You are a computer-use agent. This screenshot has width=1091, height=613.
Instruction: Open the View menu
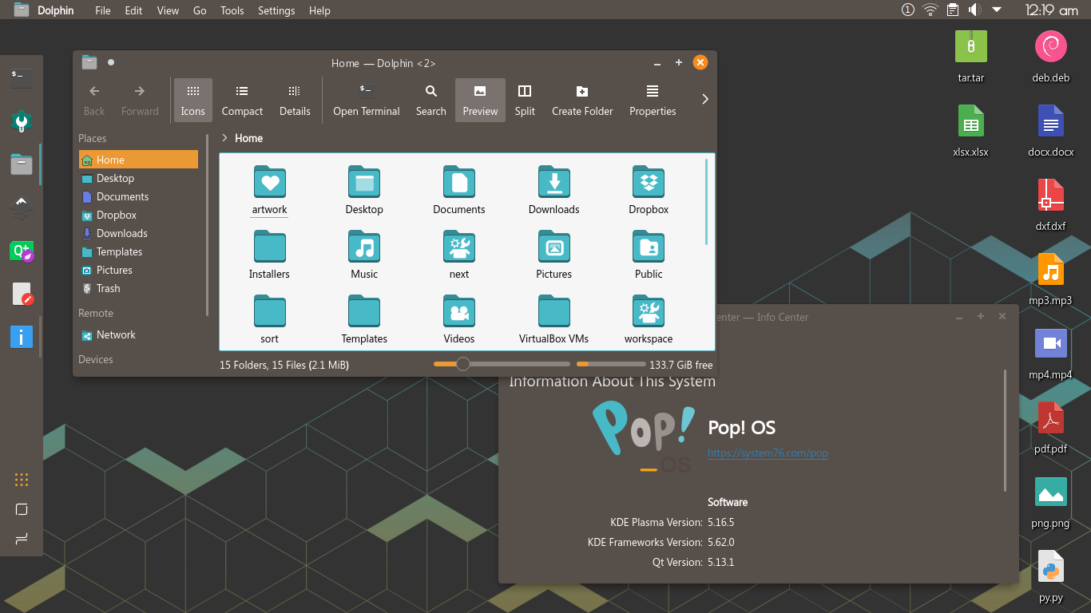pos(168,10)
